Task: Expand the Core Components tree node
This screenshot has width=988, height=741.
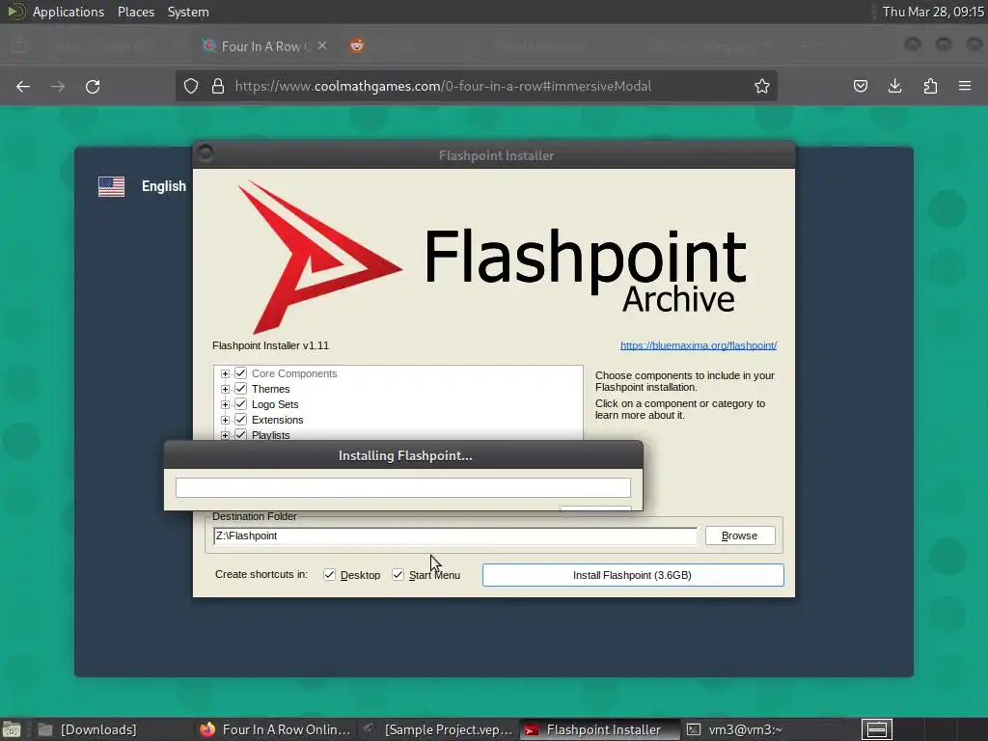Action: click(225, 374)
